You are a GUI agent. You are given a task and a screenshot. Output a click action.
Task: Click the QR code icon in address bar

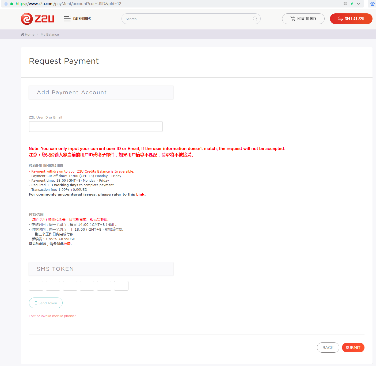click(345, 4)
